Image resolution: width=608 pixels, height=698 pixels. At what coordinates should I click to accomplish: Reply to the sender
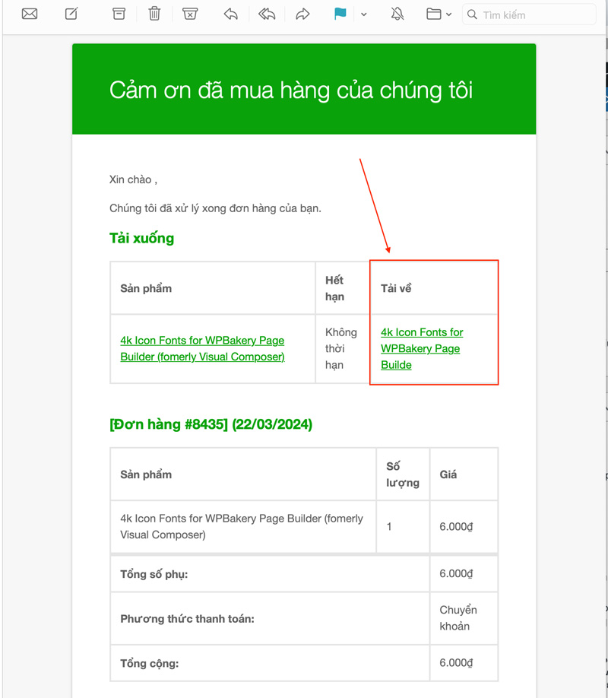click(230, 14)
